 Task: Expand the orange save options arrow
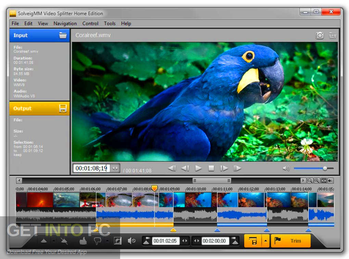266,241
